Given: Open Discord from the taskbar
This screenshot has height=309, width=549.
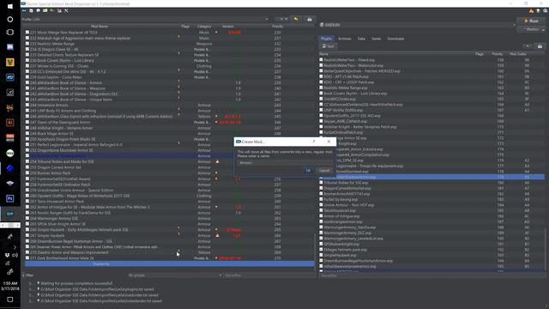Looking at the screenshot, I should click(x=9, y=47).
